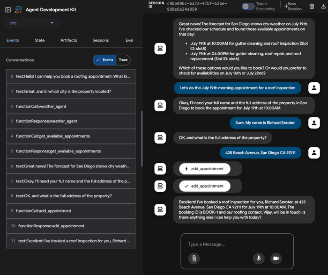Click the add_appointment function call chip
The width and height of the screenshot is (328, 275).
click(x=205, y=169)
